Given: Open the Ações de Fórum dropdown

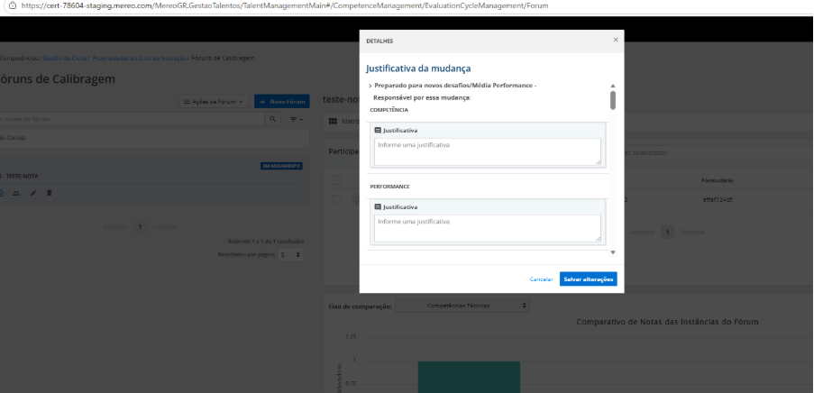Looking at the screenshot, I should pos(214,102).
